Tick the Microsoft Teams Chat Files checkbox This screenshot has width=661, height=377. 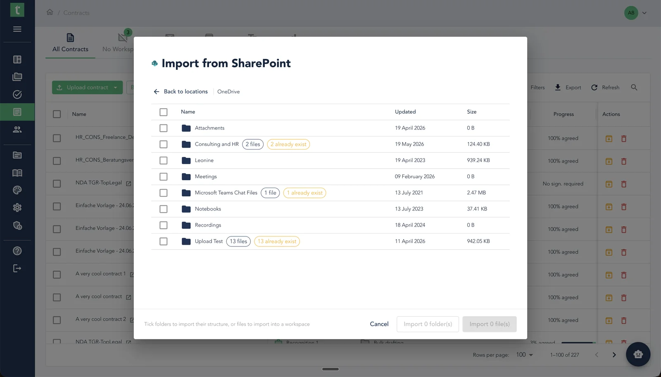click(164, 193)
